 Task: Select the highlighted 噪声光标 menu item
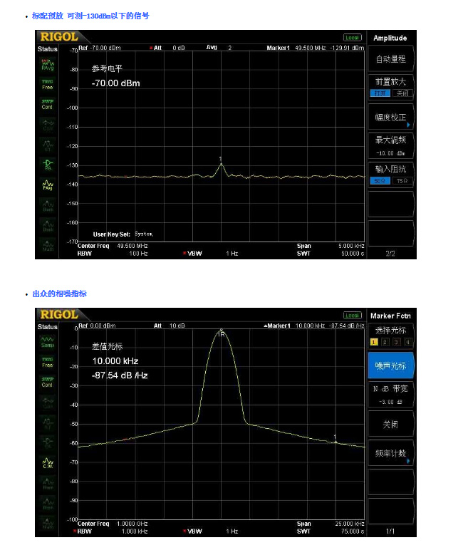click(390, 366)
